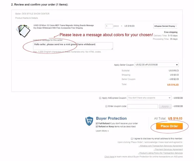
Task: Open the AliExpress Standard Shipping dropdown
Action: click(165, 26)
